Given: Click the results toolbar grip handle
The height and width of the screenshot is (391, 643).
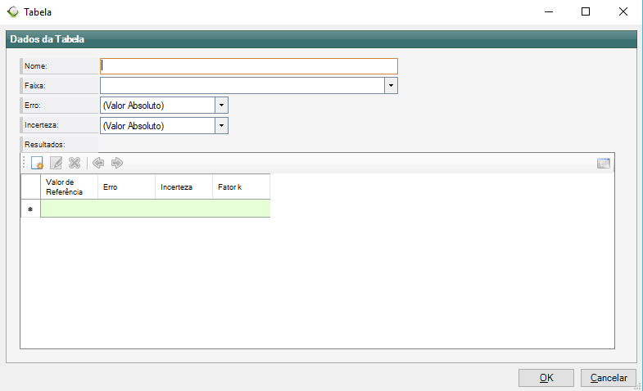Looking at the screenshot, I should [25, 163].
